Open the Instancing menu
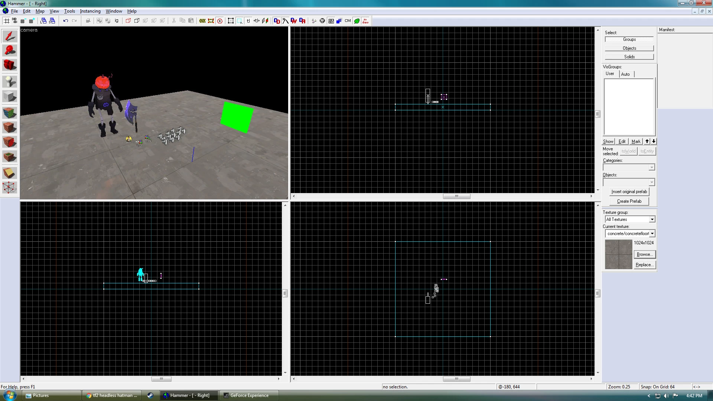713x401 pixels. (x=90, y=11)
